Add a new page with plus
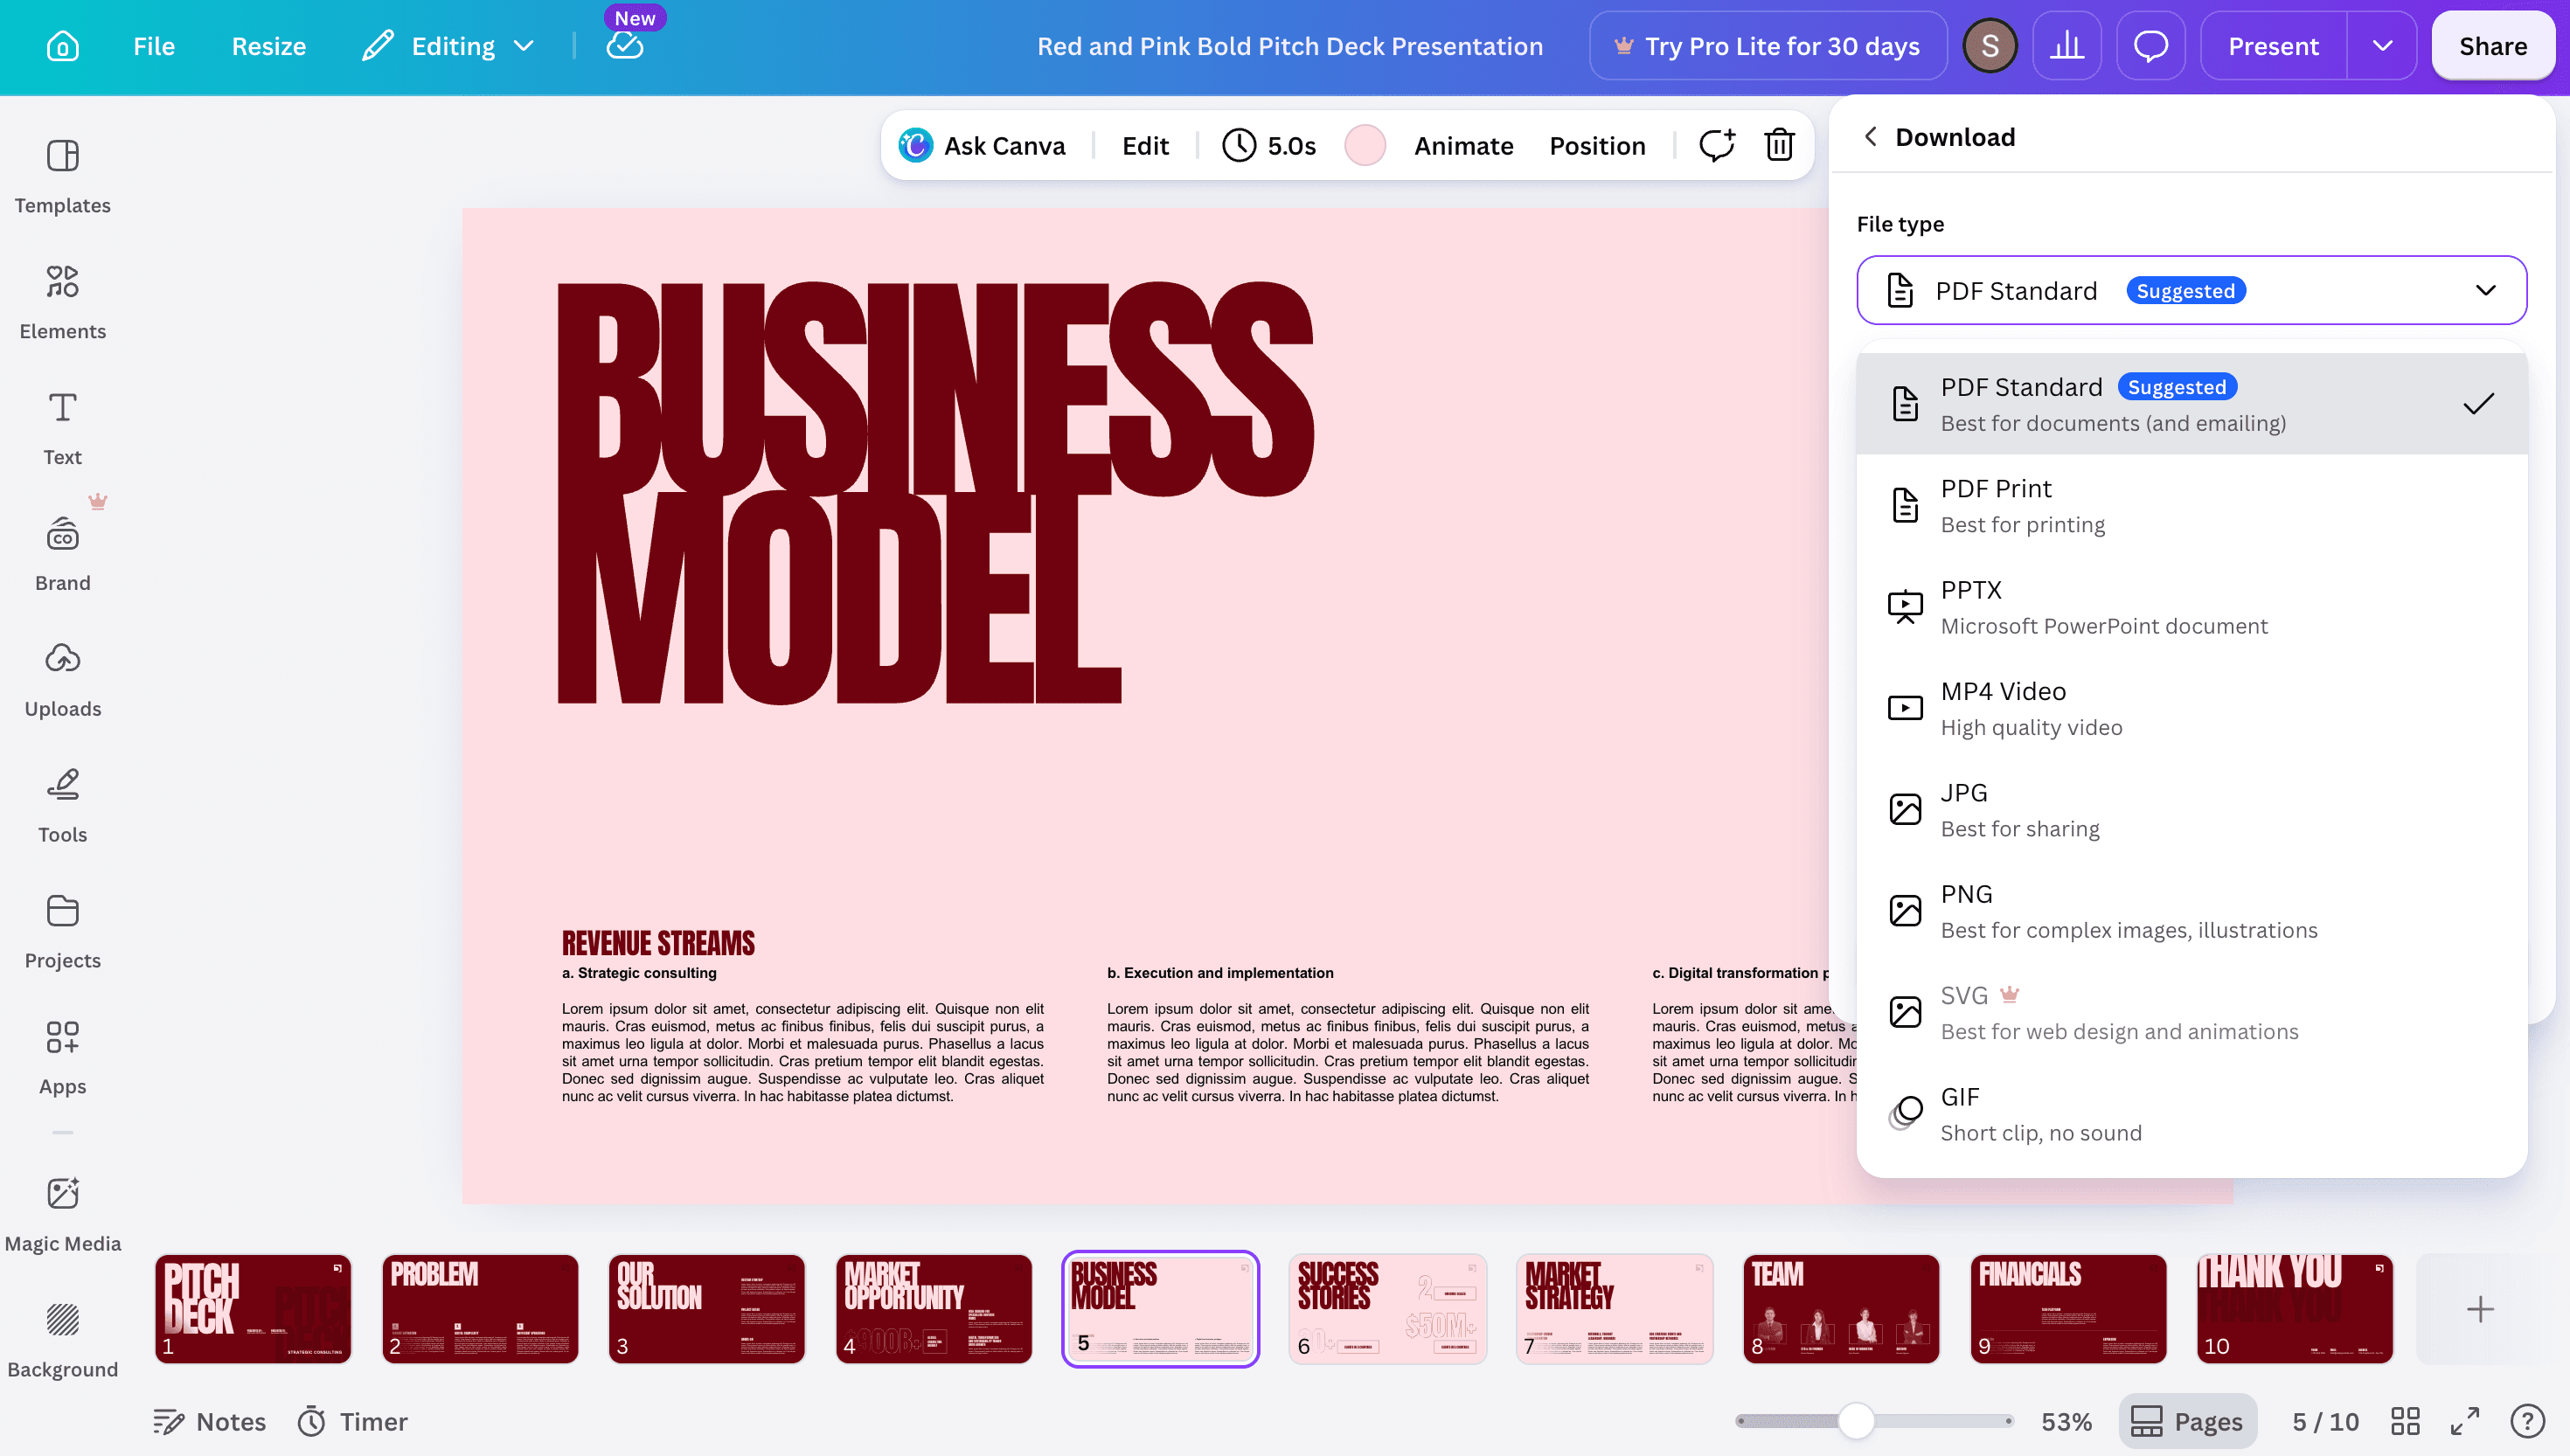 pos(2479,1309)
